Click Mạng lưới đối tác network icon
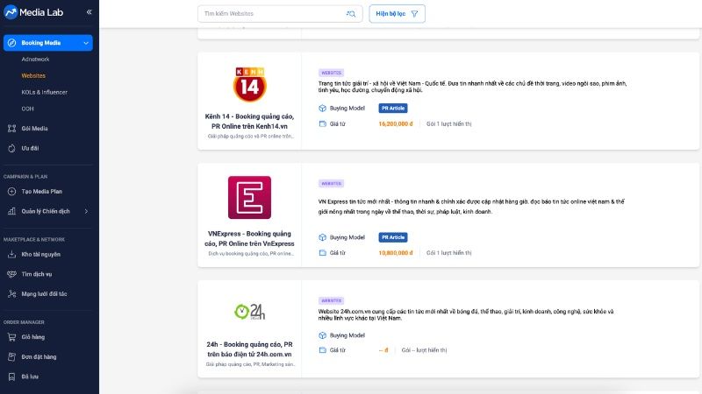This screenshot has height=394, width=702. [11, 294]
